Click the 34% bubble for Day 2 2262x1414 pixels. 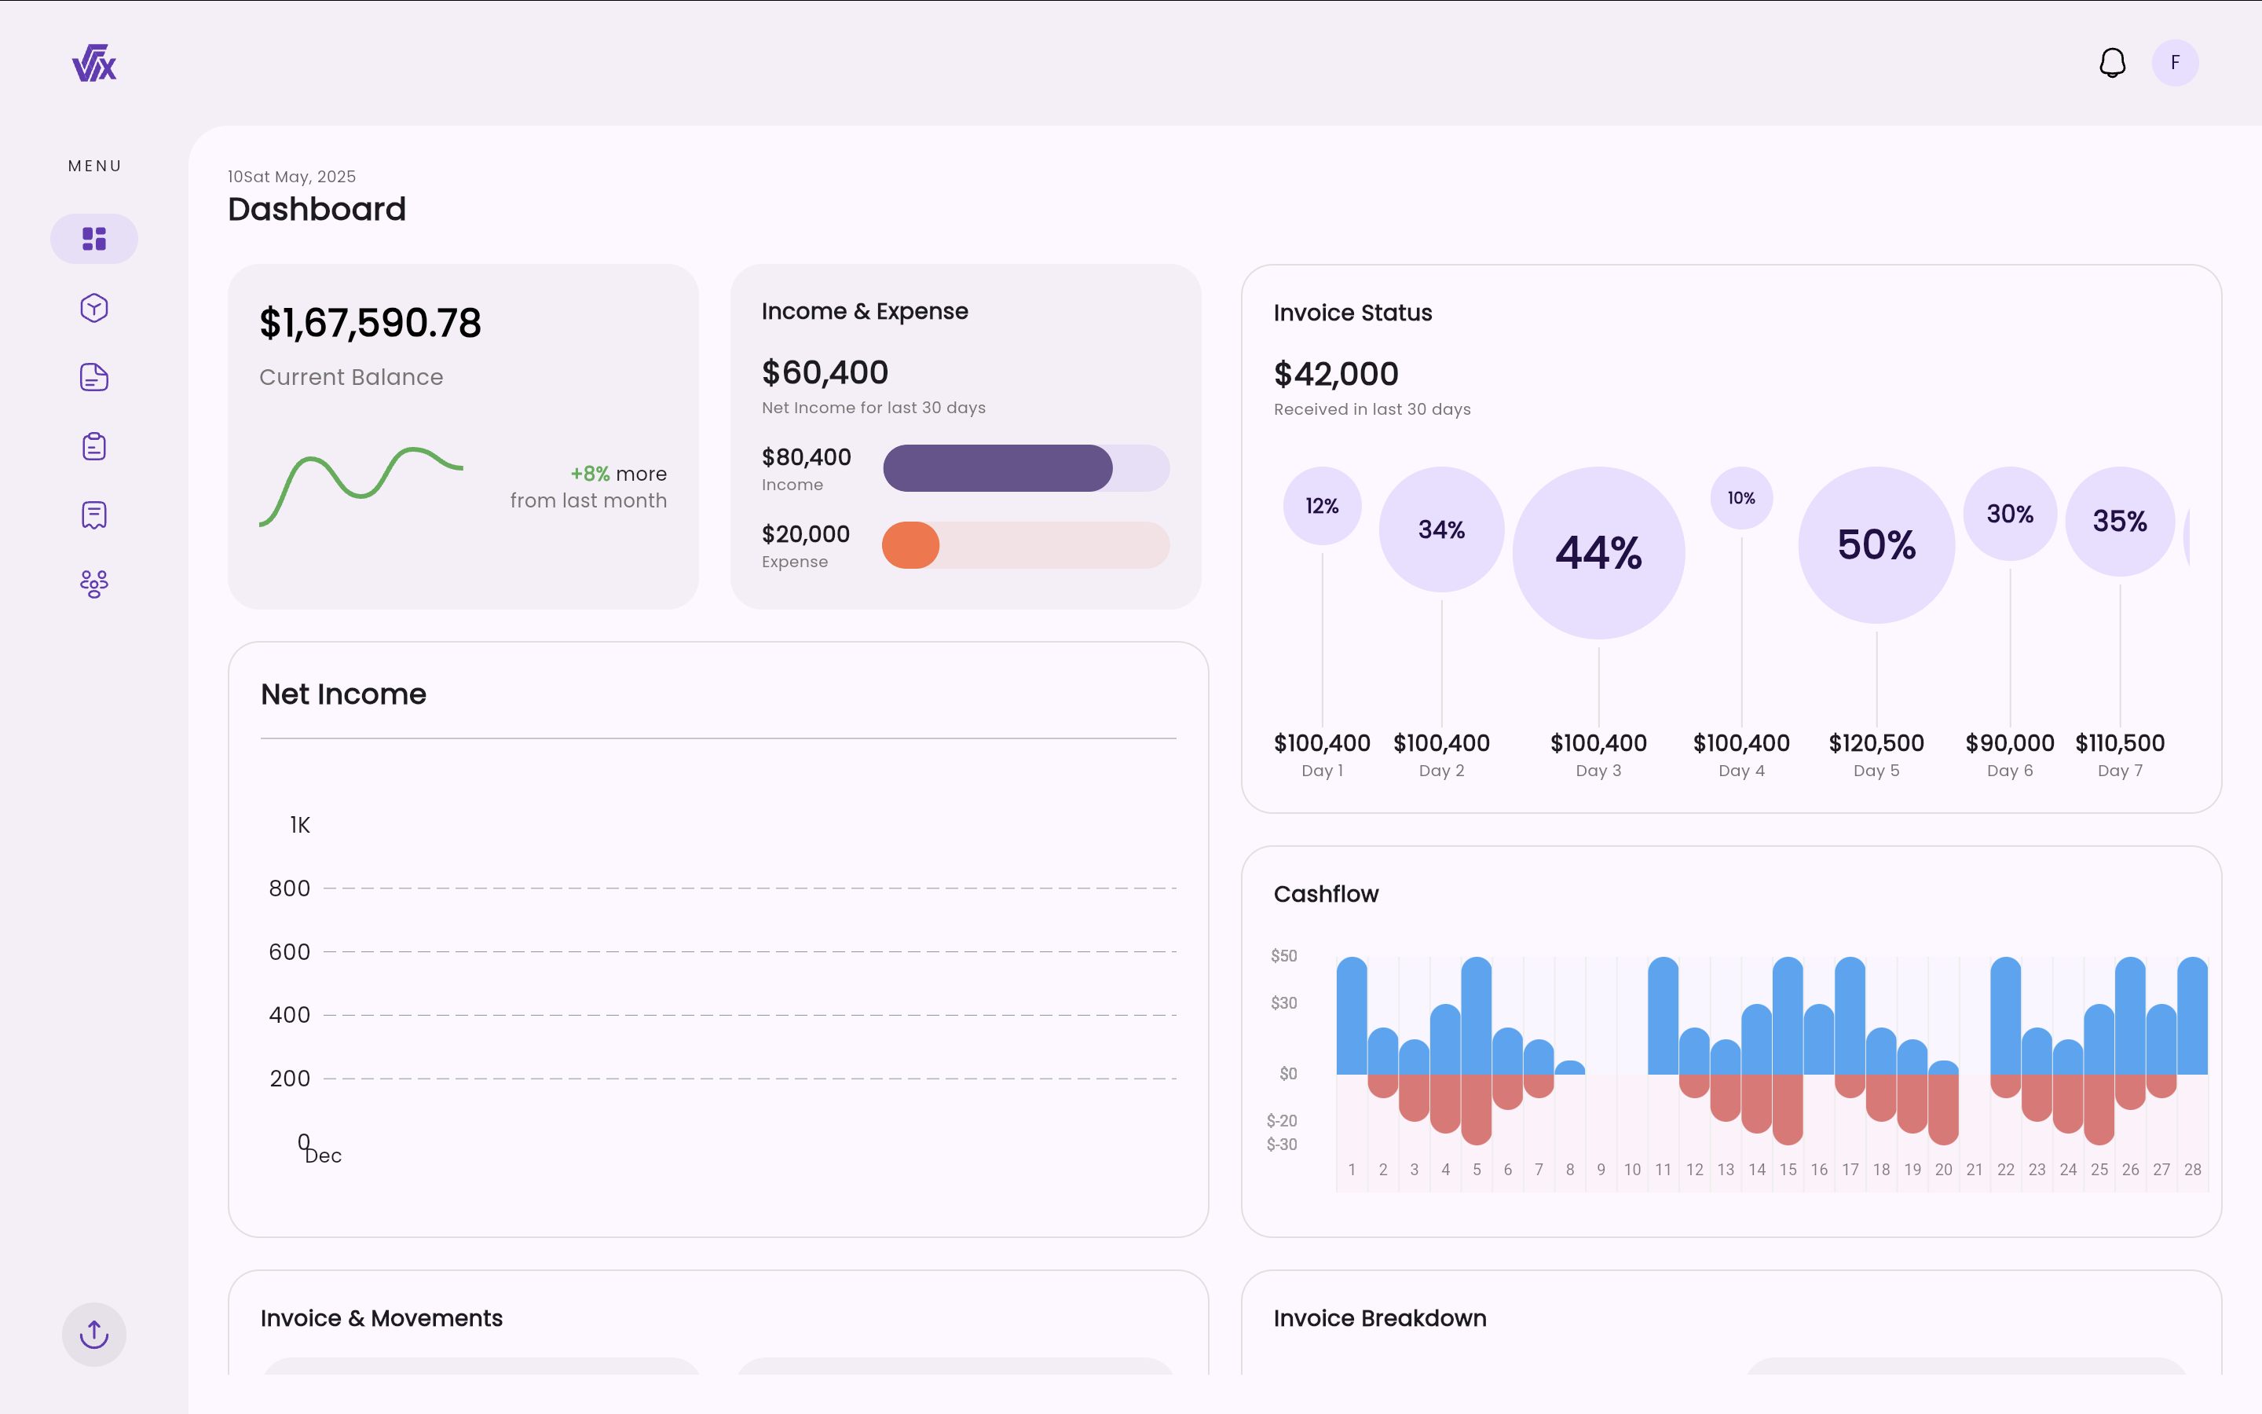pos(1441,529)
